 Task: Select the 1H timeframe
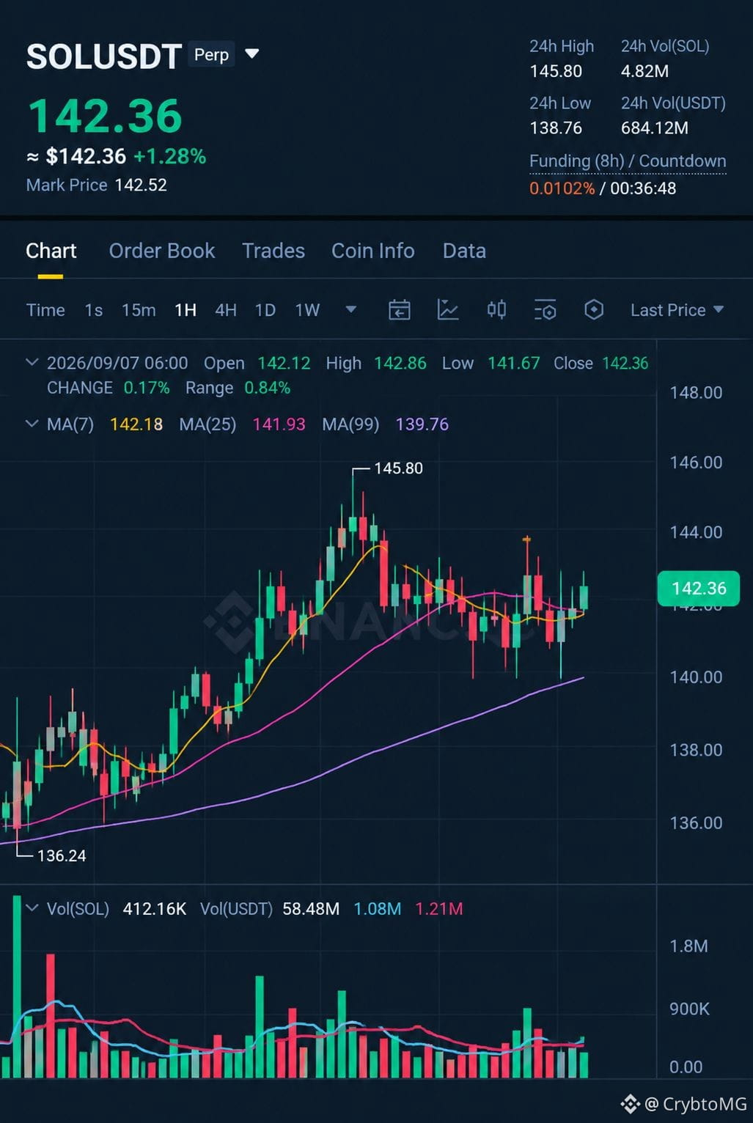point(186,310)
